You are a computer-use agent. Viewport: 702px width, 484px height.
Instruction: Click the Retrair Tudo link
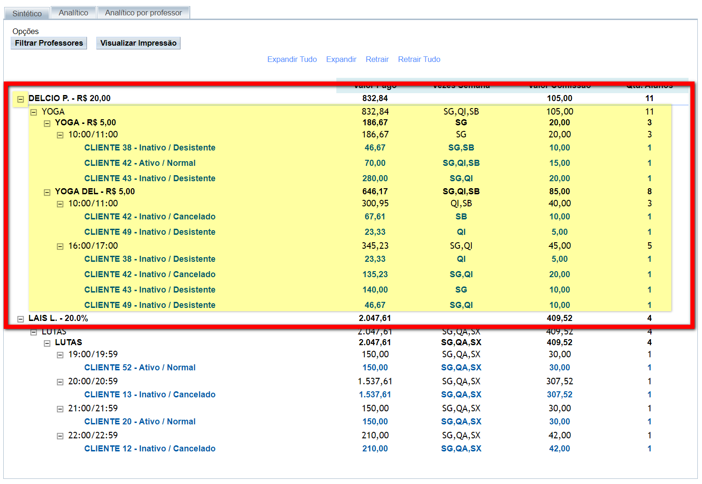419,60
